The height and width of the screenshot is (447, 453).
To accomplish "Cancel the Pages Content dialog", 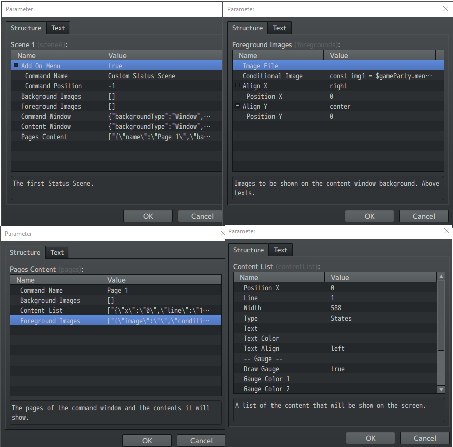I will click(201, 441).
